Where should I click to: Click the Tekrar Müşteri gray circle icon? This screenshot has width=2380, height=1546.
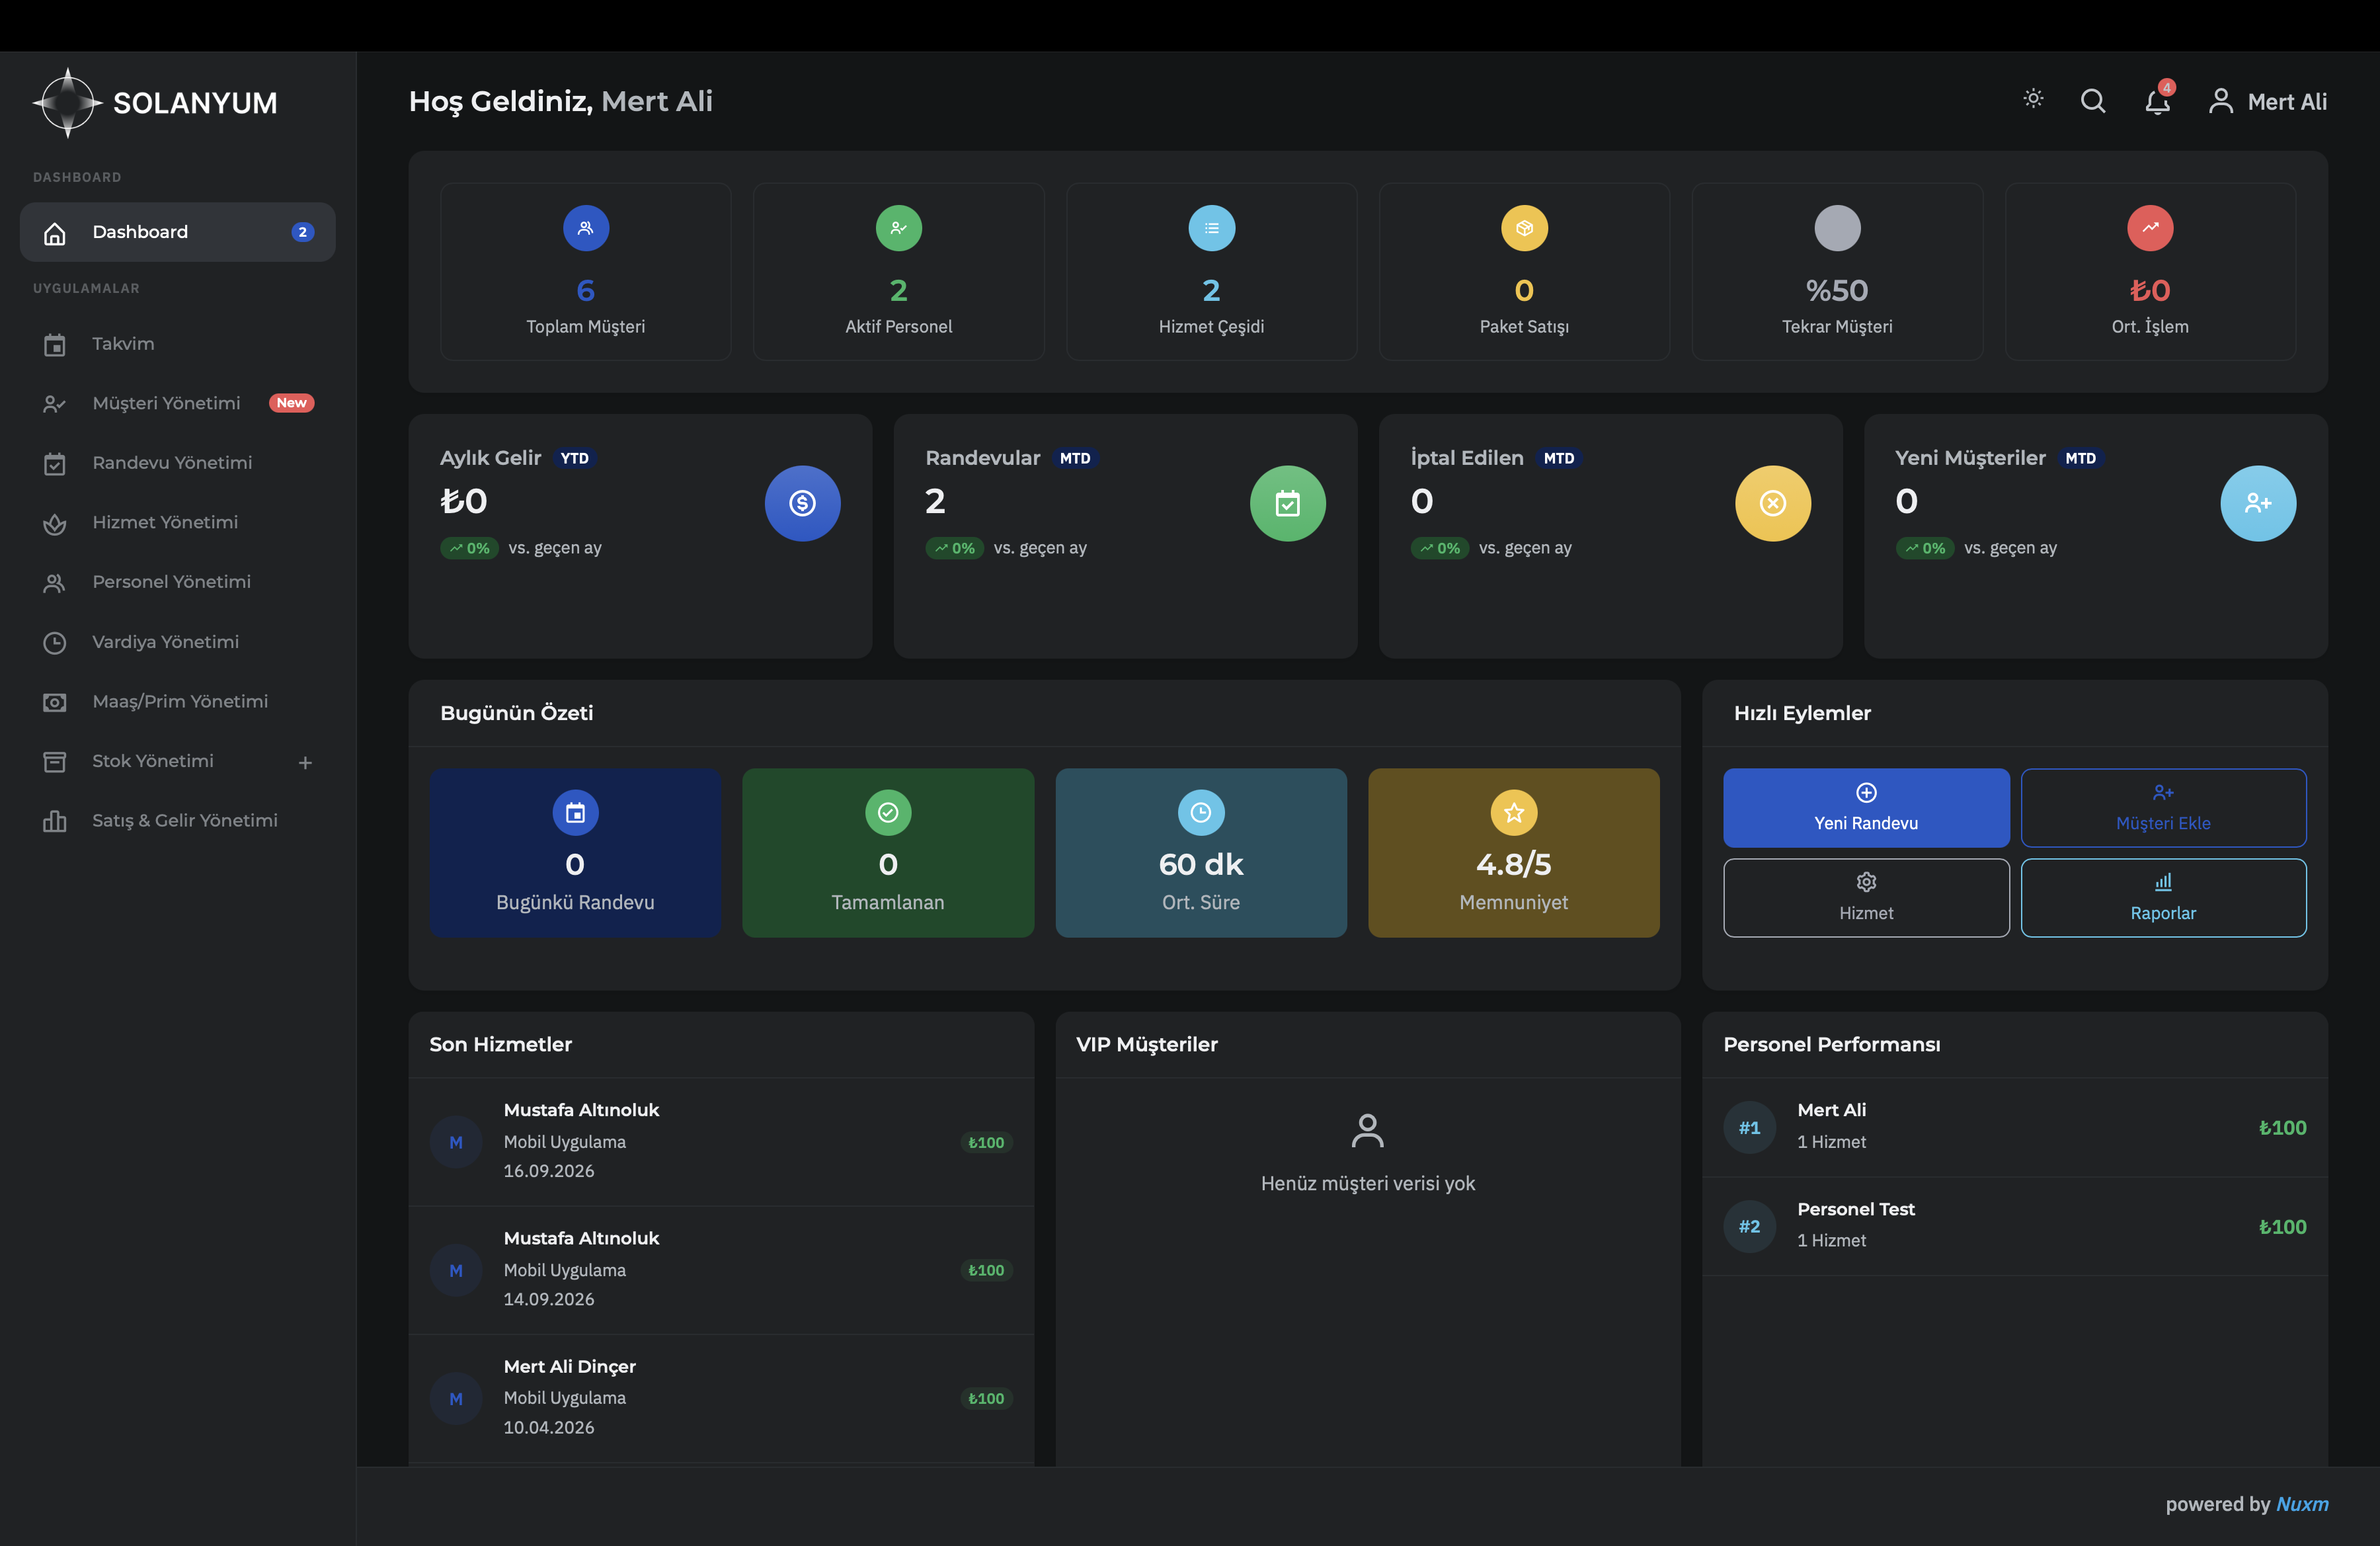[x=1837, y=228]
